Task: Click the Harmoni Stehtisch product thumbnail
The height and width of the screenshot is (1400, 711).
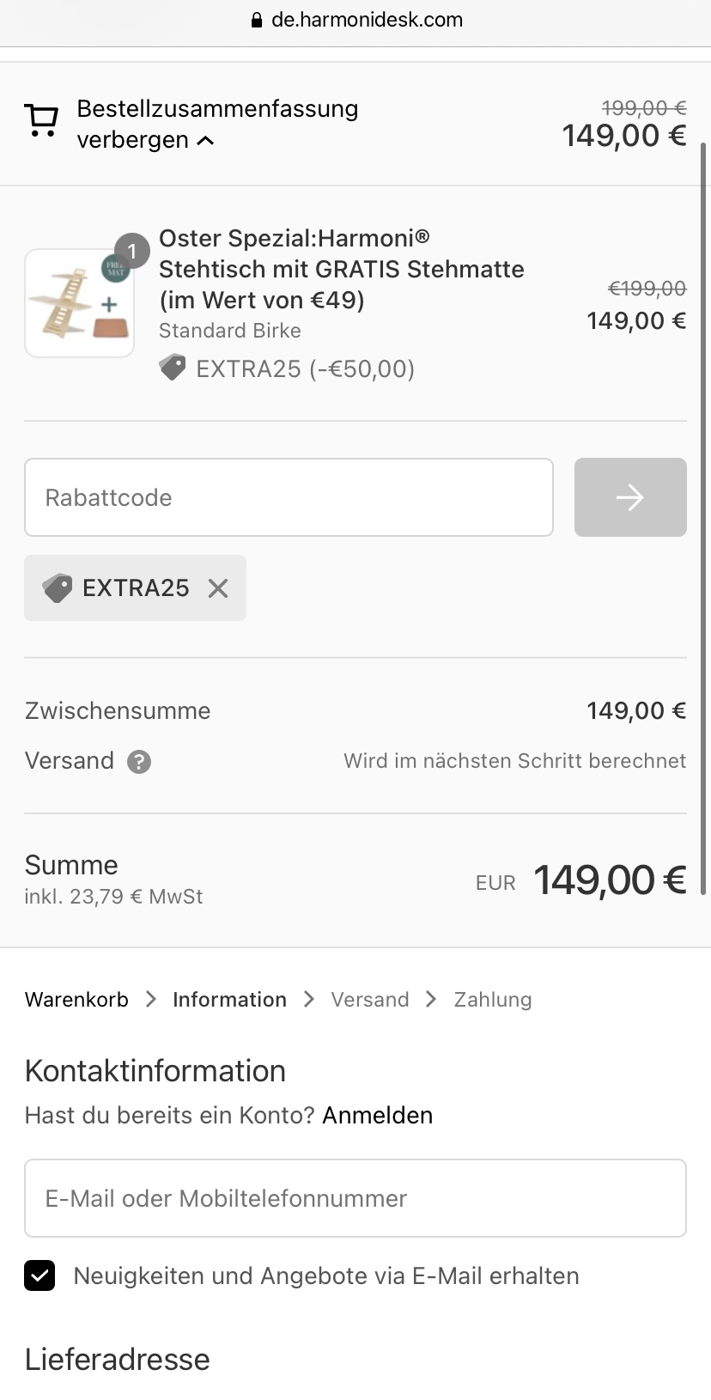Action: click(x=79, y=302)
